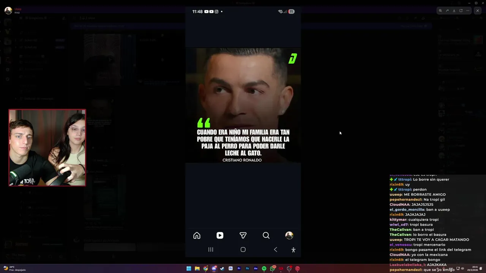Forward the image using the arrow icon
This screenshot has width=486, height=273.
(447, 11)
